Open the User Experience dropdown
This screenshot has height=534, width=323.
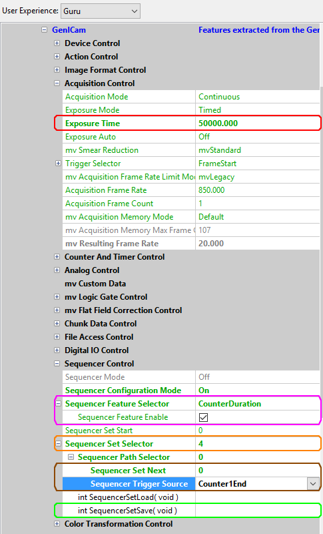click(x=100, y=11)
